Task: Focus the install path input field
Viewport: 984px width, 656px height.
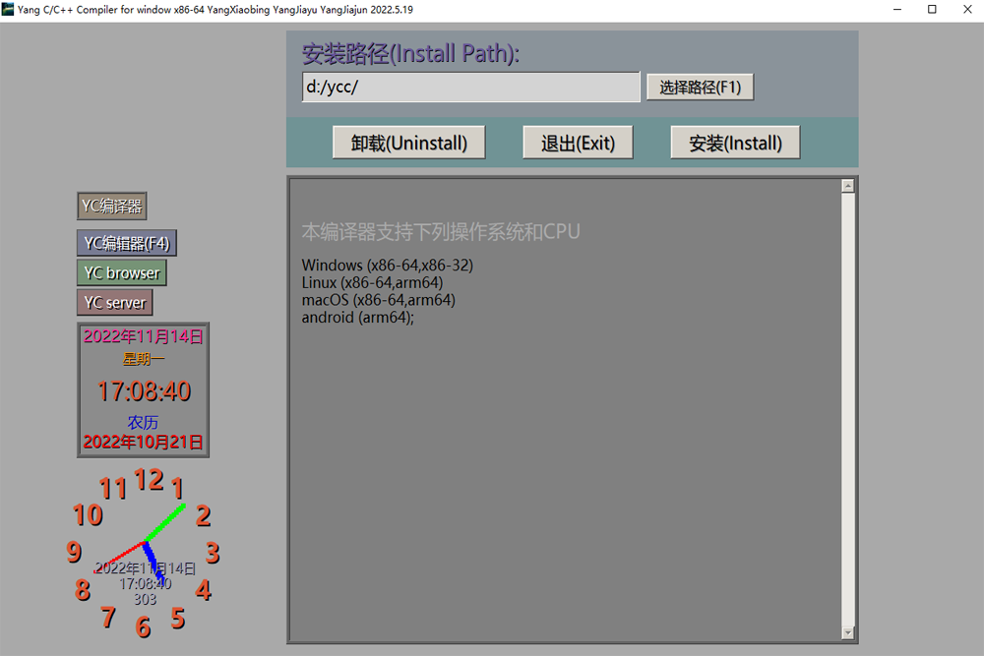Action: tap(470, 87)
